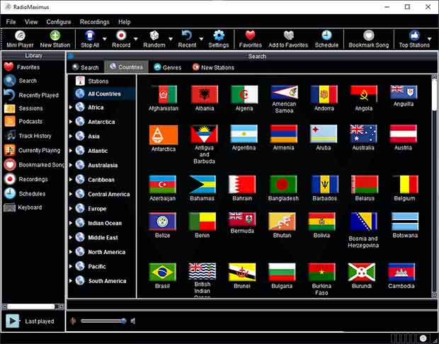The image size is (439, 344).
Task: Switch to the Search tab
Action: point(86,67)
